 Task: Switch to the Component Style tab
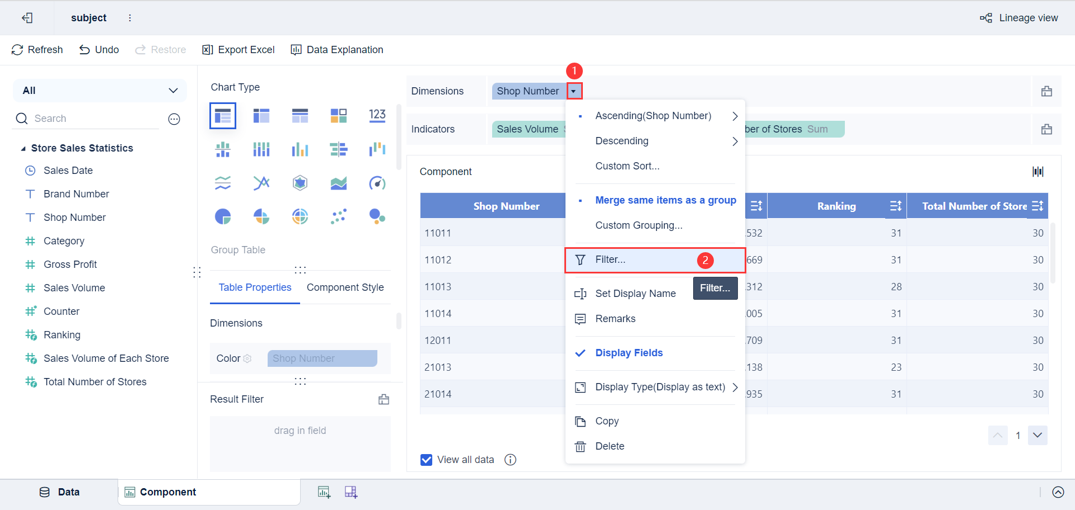click(345, 287)
